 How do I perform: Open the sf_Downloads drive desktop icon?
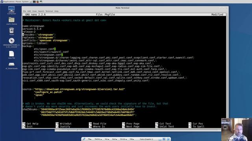[x=11, y=66]
